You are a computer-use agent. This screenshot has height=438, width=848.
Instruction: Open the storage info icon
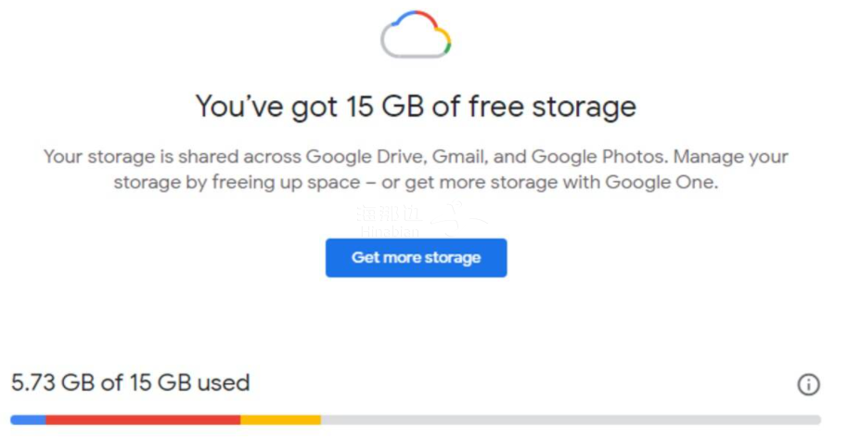pyautogui.click(x=808, y=384)
